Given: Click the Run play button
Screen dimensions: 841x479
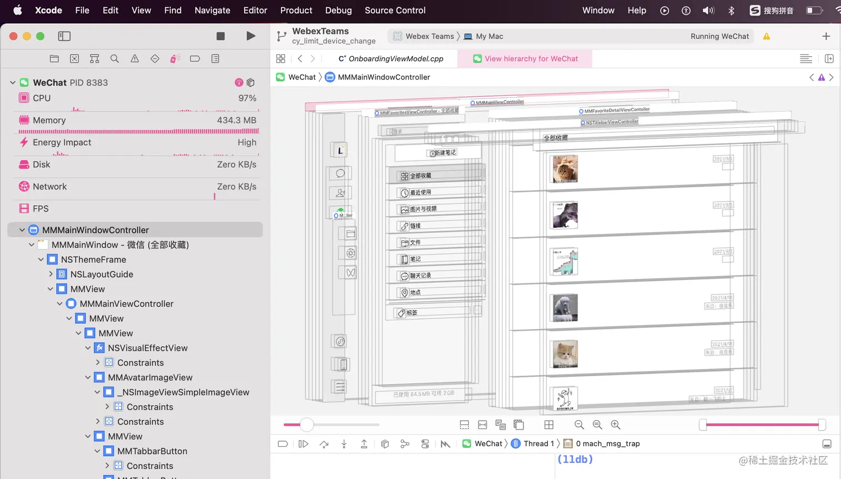Looking at the screenshot, I should pyautogui.click(x=251, y=36).
